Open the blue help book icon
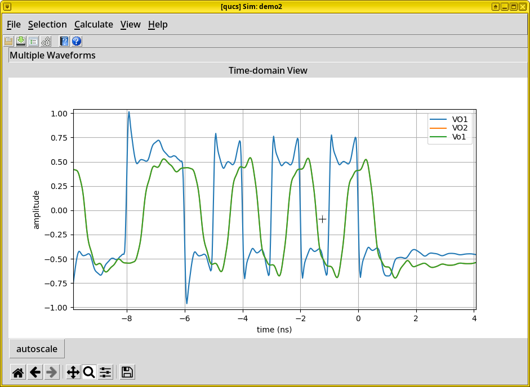 64,41
